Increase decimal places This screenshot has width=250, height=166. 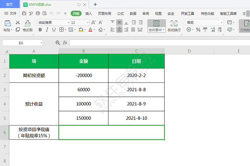point(213,30)
